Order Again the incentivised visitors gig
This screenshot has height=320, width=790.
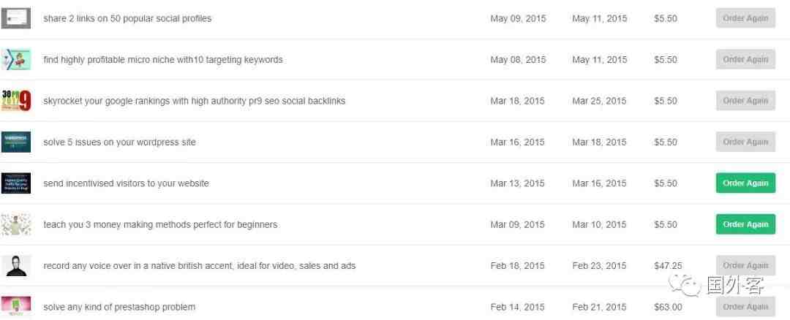pos(745,183)
